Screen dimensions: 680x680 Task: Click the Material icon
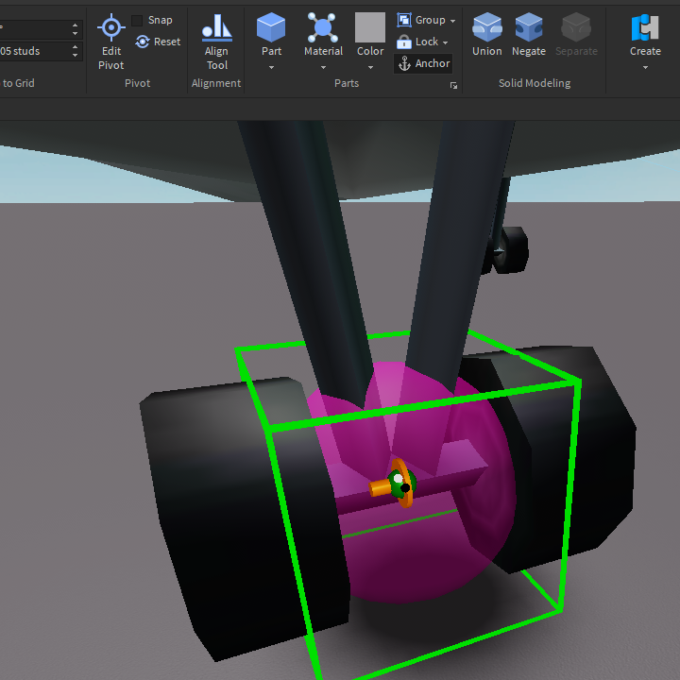point(323,28)
